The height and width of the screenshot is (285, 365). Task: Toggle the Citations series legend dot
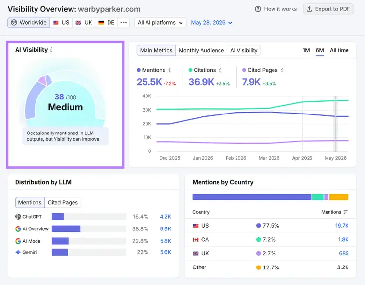[190, 70]
